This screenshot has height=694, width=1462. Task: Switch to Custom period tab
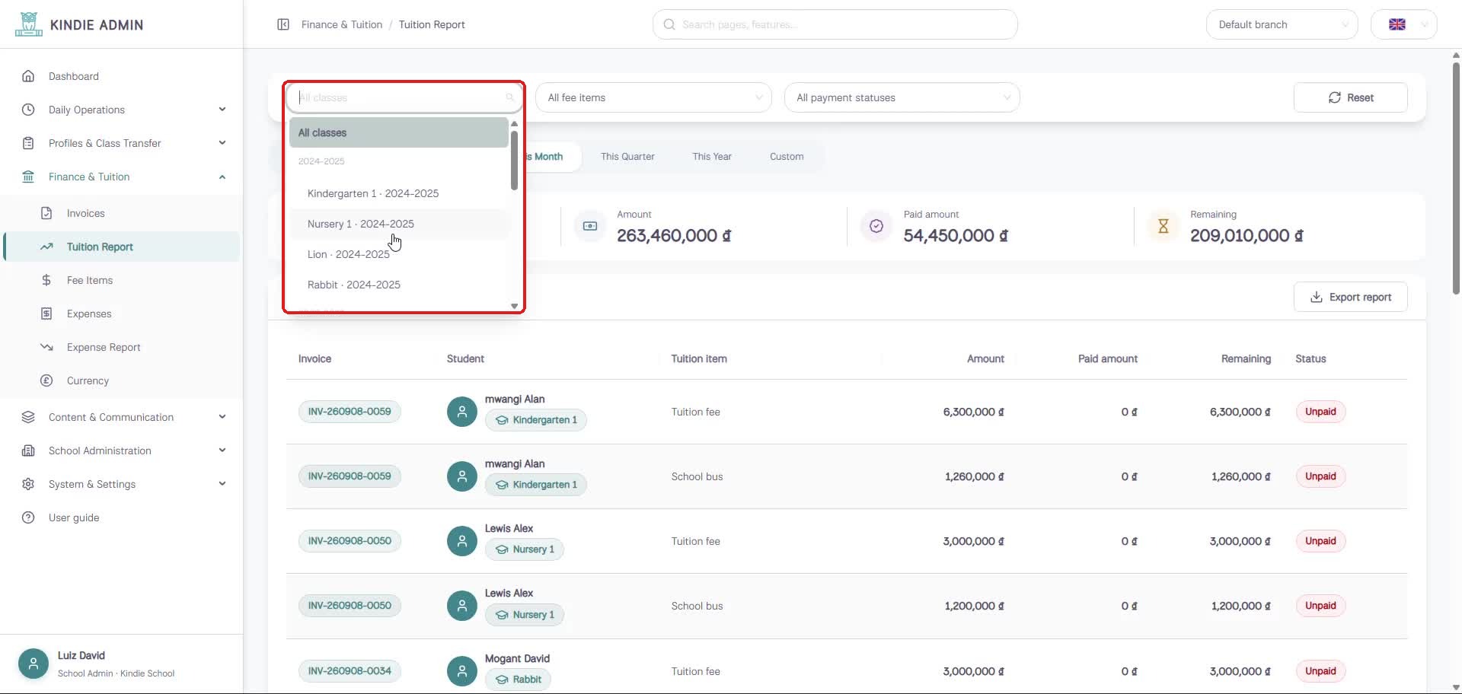[x=787, y=157]
